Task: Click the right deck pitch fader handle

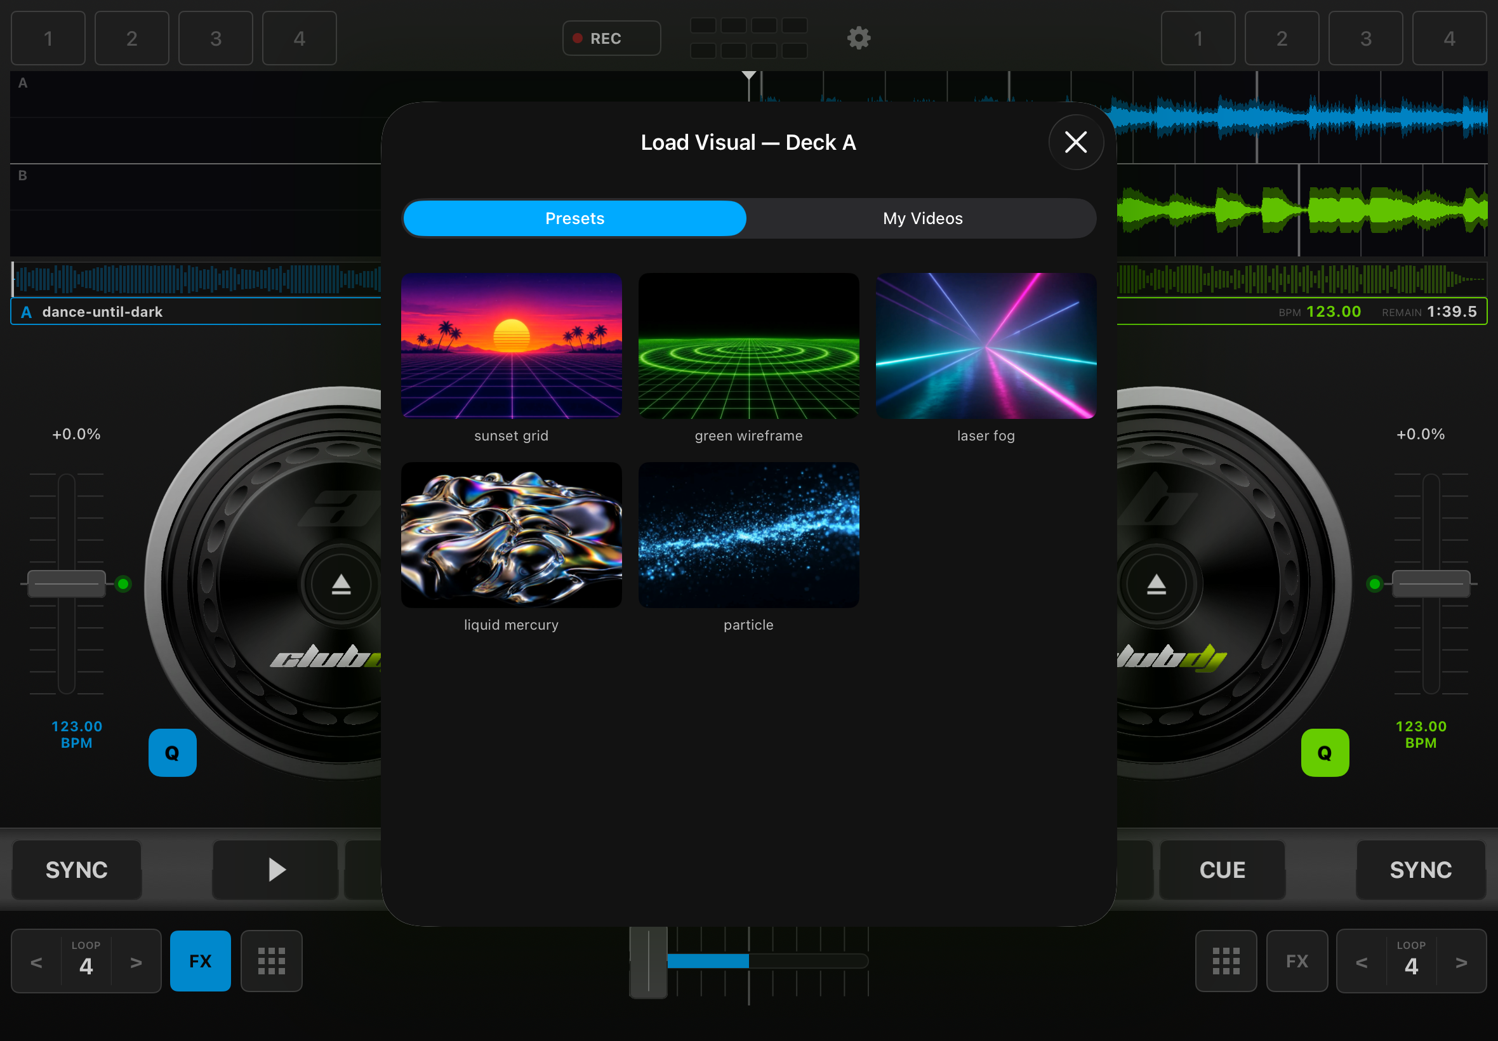Action: 1431,584
